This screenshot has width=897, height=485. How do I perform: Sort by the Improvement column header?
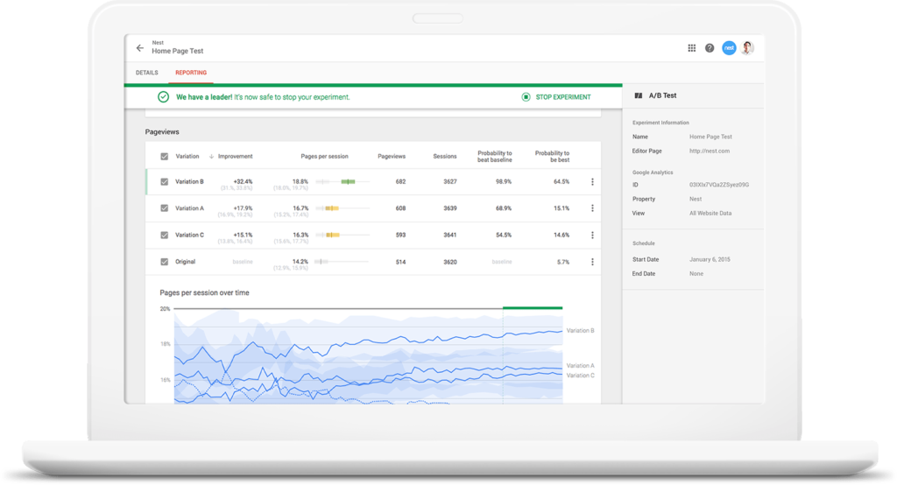coord(235,156)
